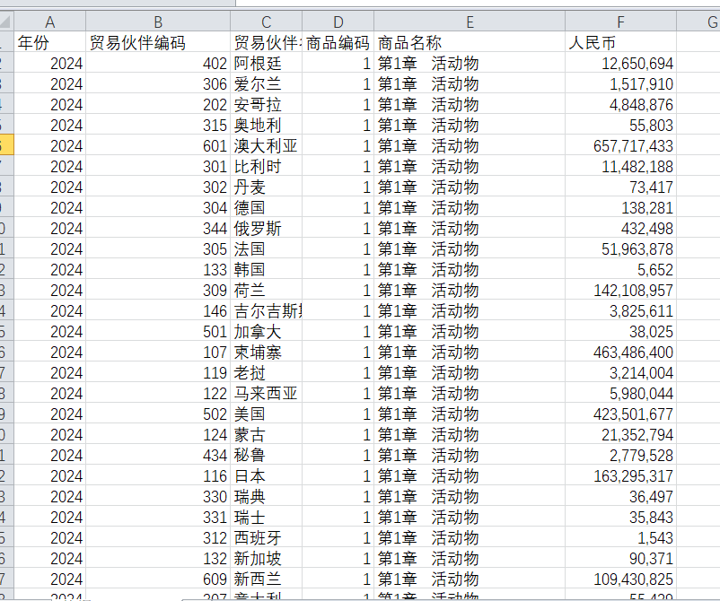Image resolution: width=720 pixels, height=601 pixels.
Task: Click partner code cell 146
Action: [x=158, y=310]
